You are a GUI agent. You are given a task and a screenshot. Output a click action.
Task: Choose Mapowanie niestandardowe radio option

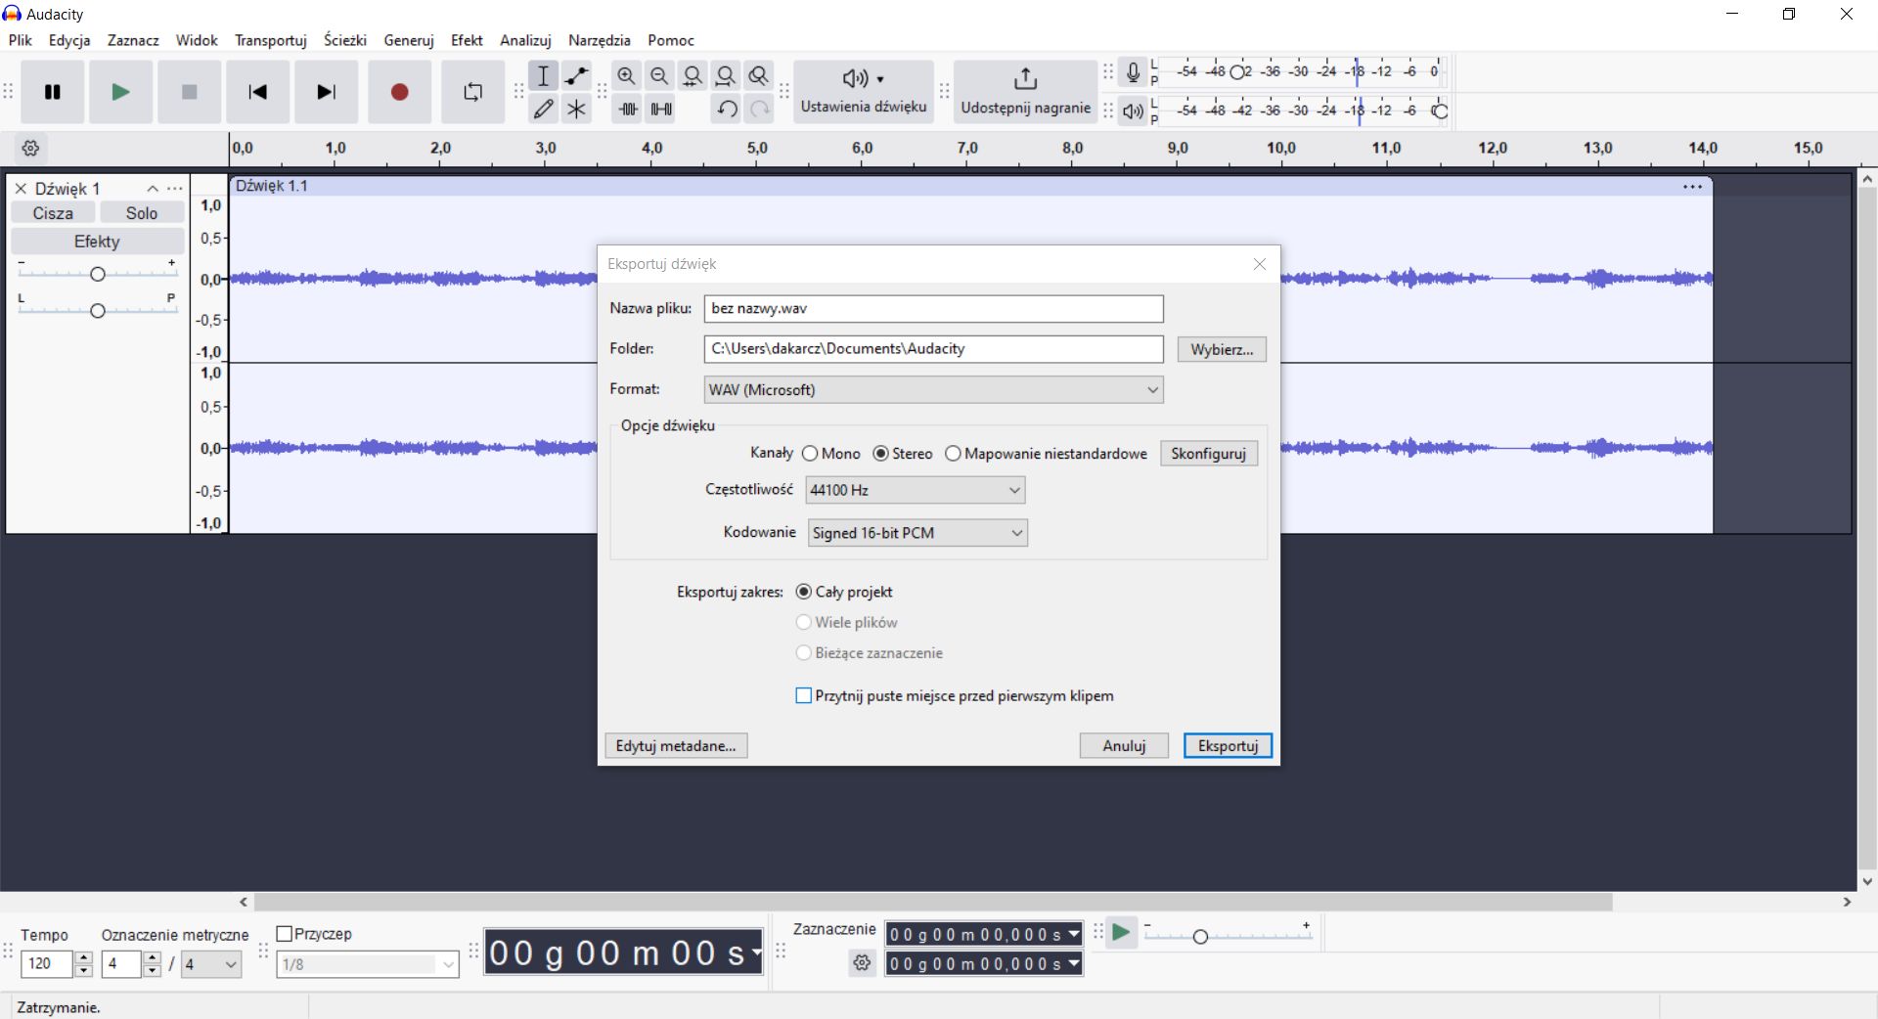pos(953,454)
